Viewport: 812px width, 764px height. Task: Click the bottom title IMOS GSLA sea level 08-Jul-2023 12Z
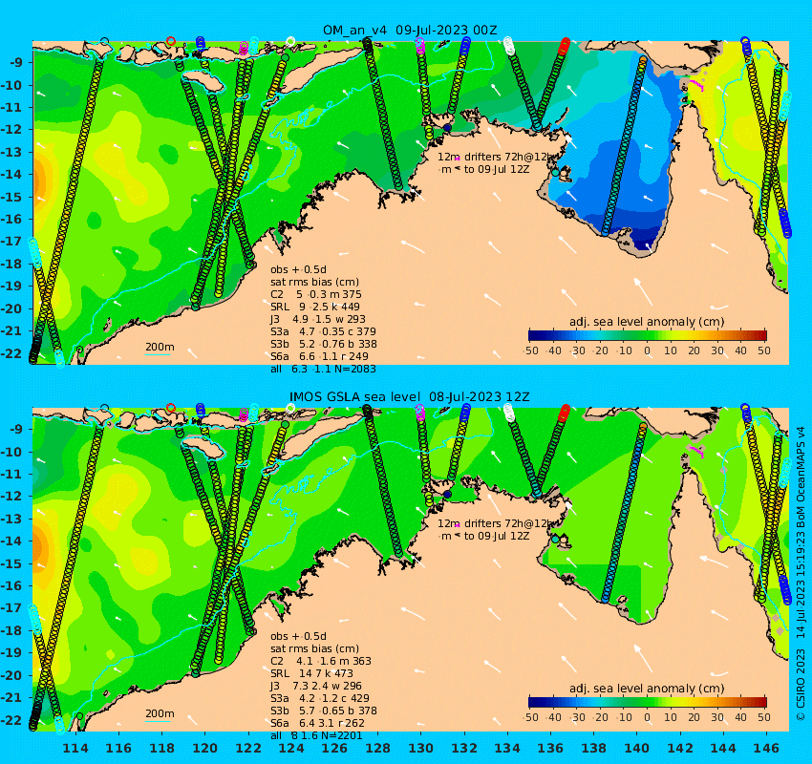click(409, 397)
